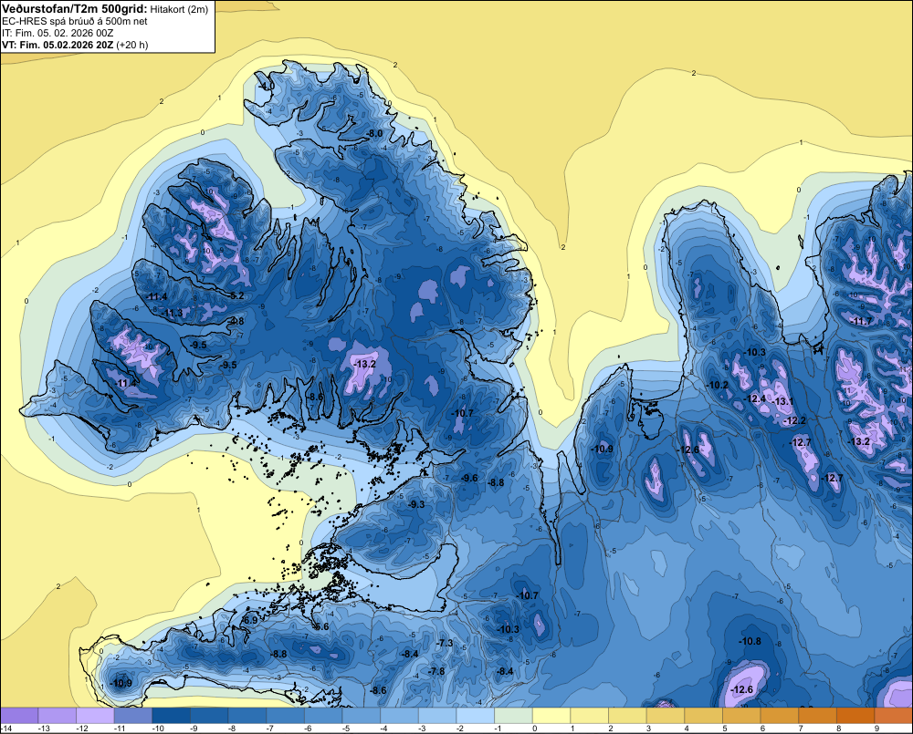Click the 'Veðurstofan/T2m 500grid:' title text
This screenshot has height=734, width=913.
point(75,9)
